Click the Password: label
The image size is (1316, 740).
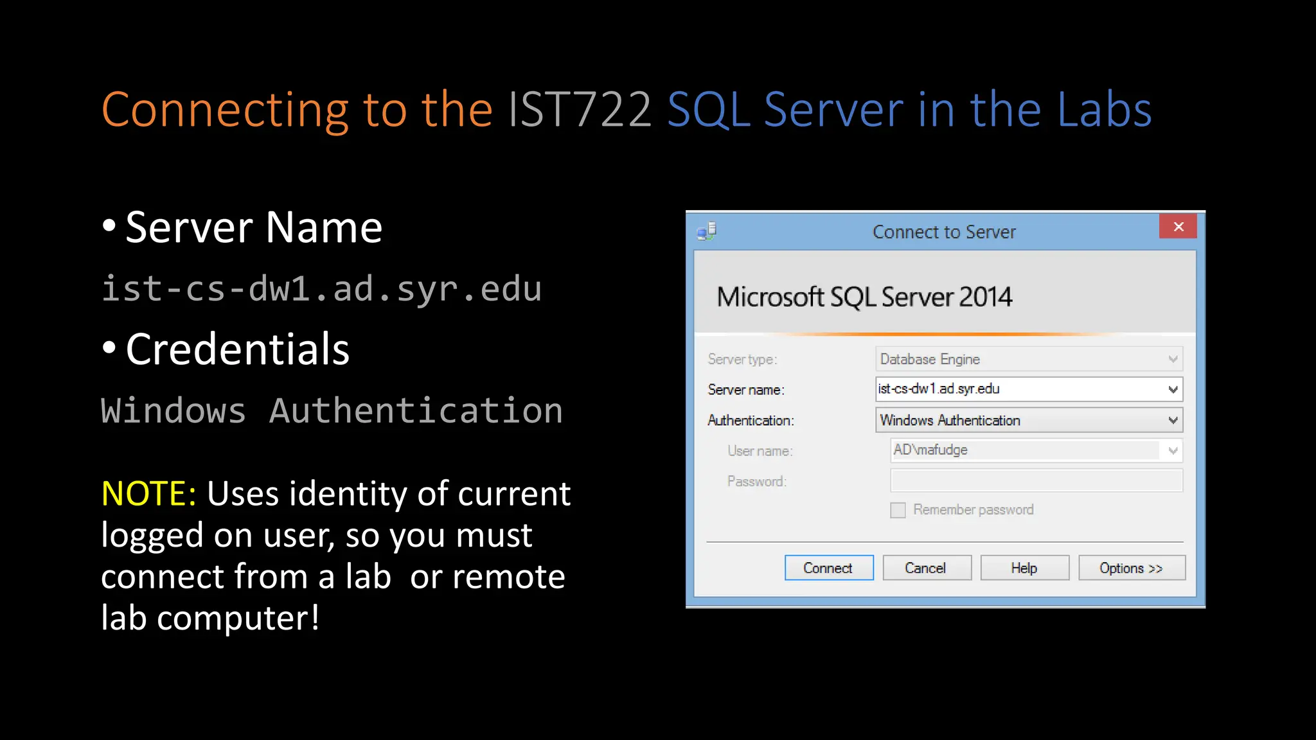tap(756, 482)
